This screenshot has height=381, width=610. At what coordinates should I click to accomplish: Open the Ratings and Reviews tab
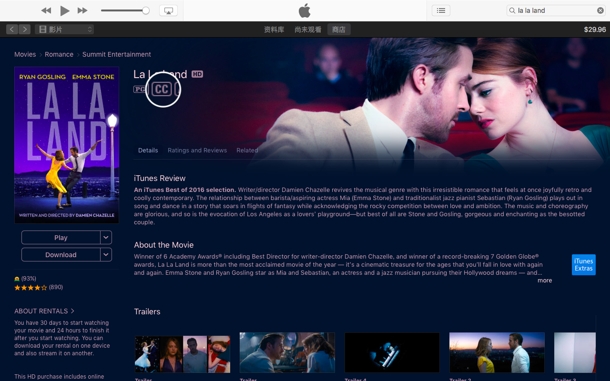[x=197, y=150]
